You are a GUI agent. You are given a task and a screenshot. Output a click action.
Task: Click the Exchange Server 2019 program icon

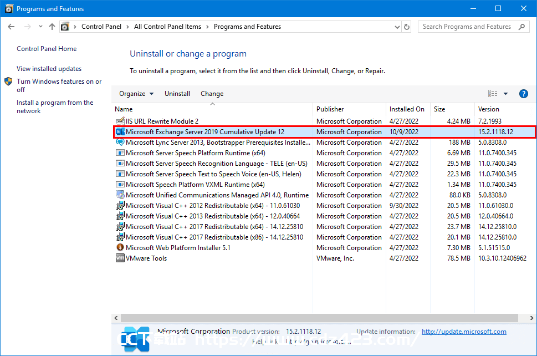(120, 131)
